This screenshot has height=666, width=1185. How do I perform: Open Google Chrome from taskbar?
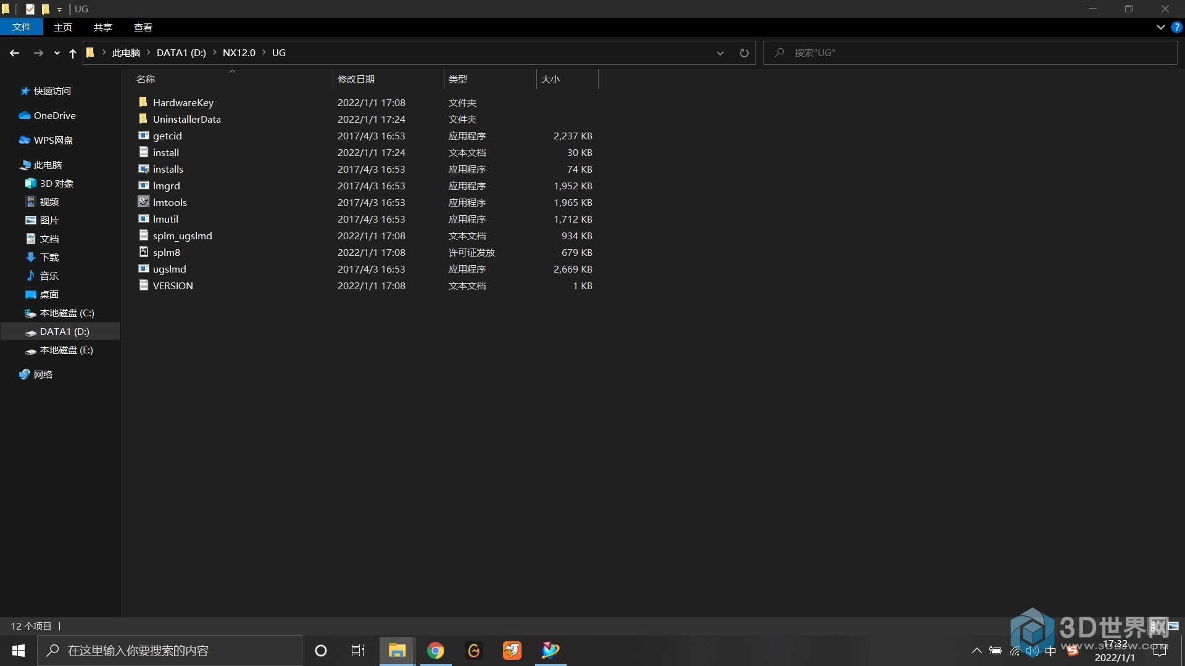436,651
